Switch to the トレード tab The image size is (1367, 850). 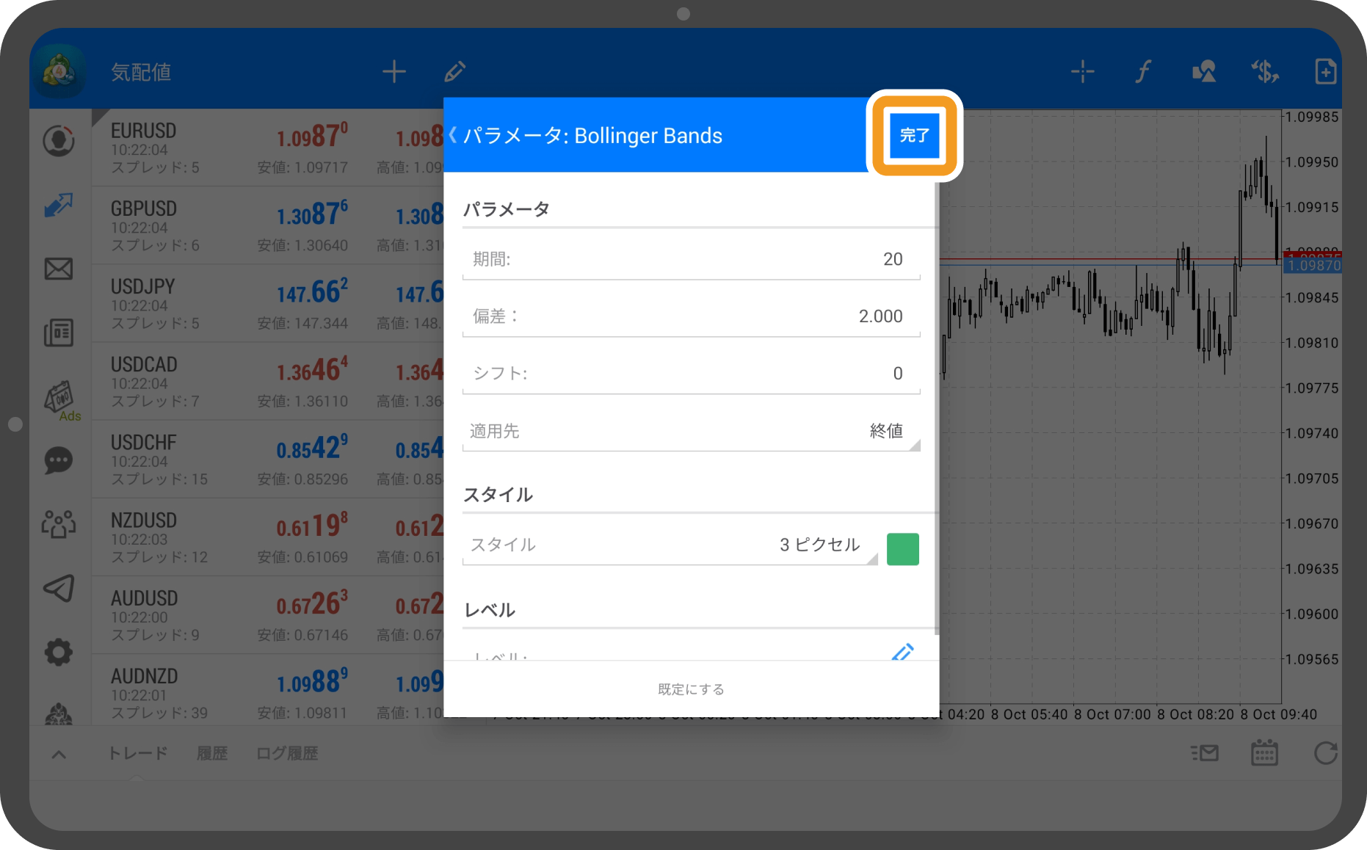137,753
